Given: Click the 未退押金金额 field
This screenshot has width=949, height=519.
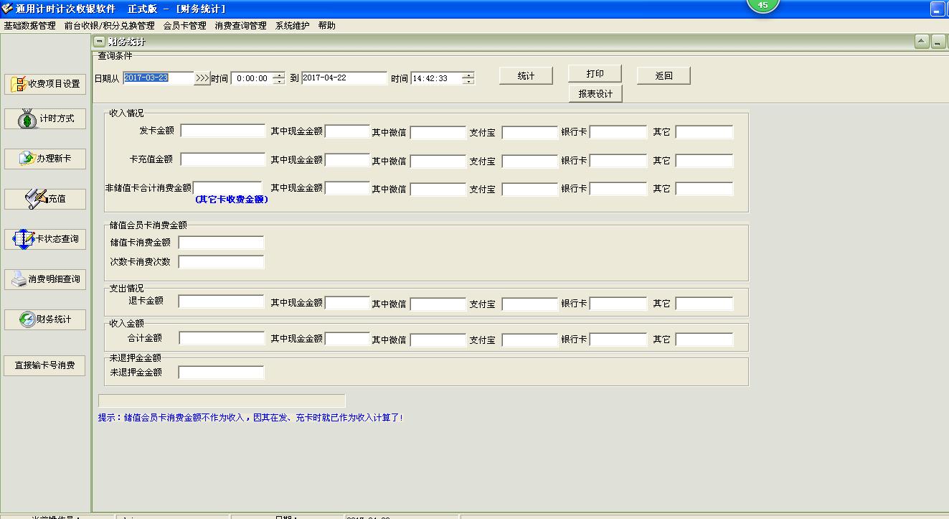Looking at the screenshot, I should click(x=221, y=373).
